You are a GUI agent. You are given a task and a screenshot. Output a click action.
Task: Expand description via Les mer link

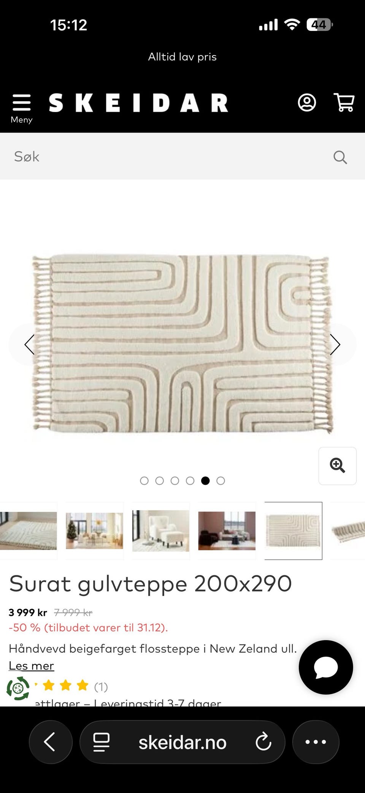pos(31,665)
